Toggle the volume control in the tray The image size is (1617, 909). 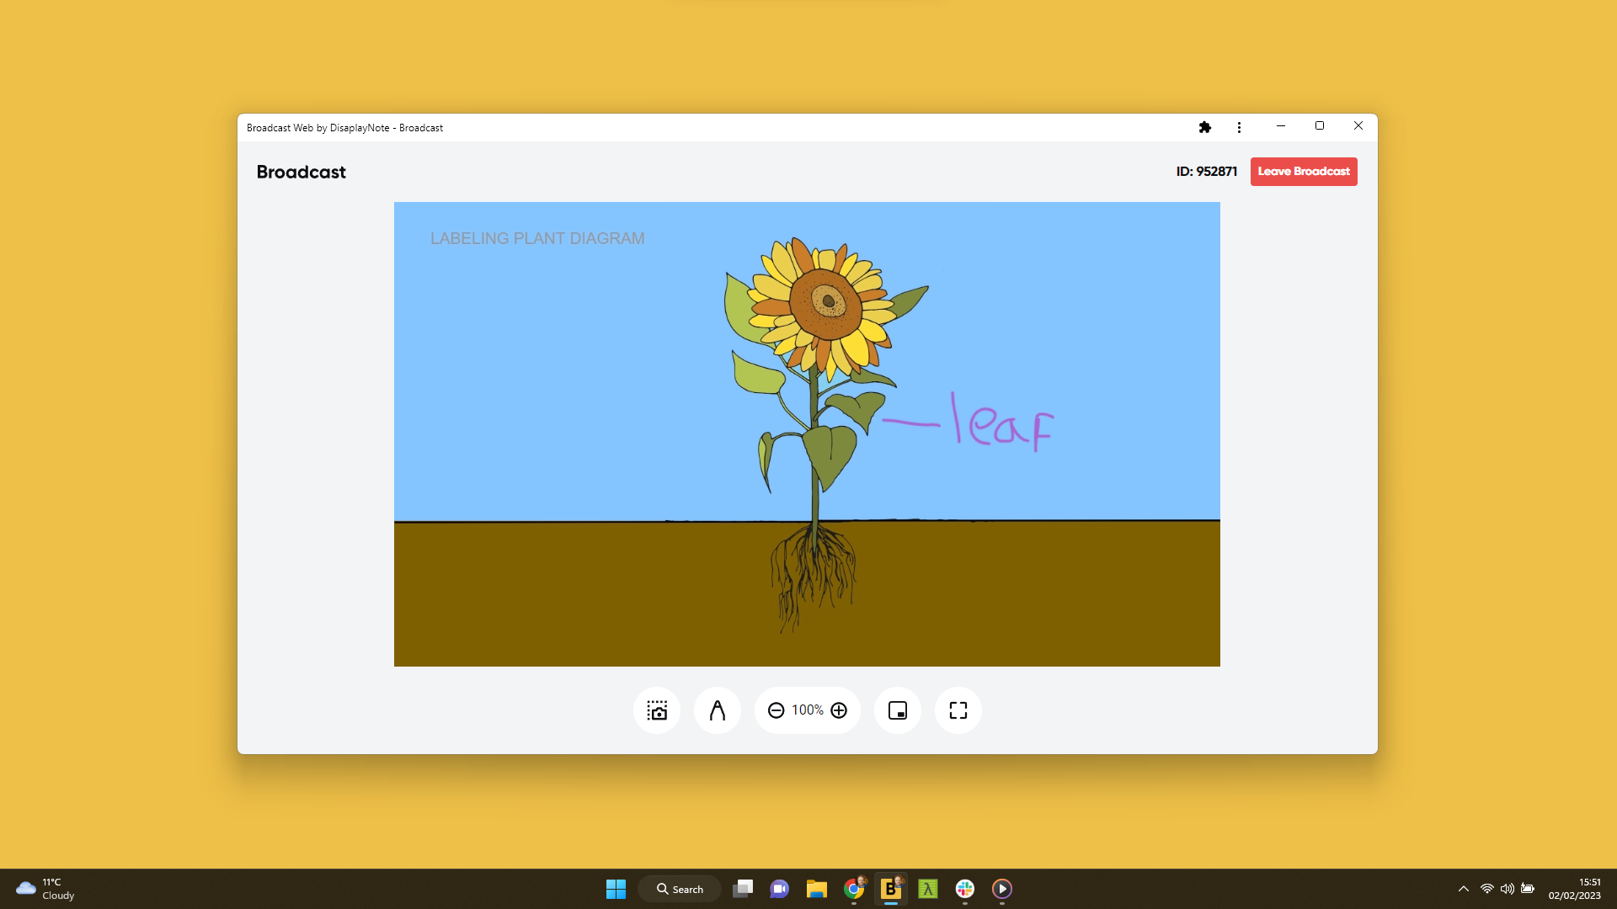tap(1507, 889)
